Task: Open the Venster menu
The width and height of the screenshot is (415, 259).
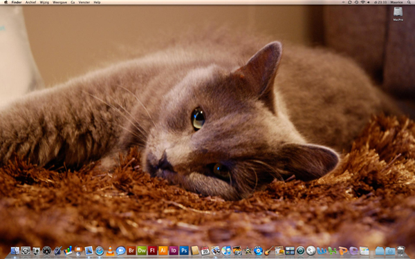Action: pyautogui.click(x=84, y=2)
